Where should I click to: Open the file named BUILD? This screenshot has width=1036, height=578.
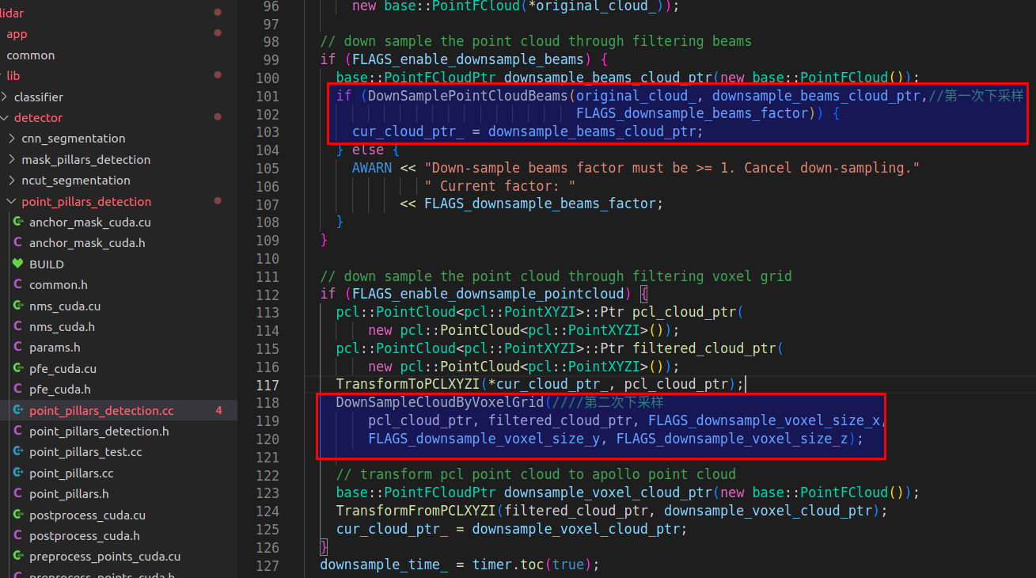click(x=47, y=264)
